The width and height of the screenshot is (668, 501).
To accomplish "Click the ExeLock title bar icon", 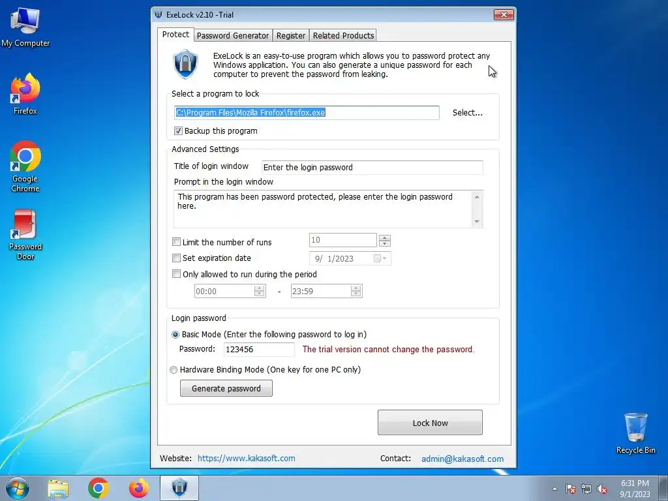I will (159, 14).
